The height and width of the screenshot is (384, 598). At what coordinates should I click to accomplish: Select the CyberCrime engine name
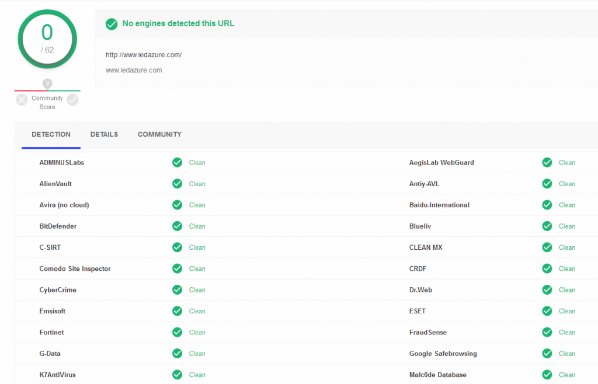click(x=58, y=290)
